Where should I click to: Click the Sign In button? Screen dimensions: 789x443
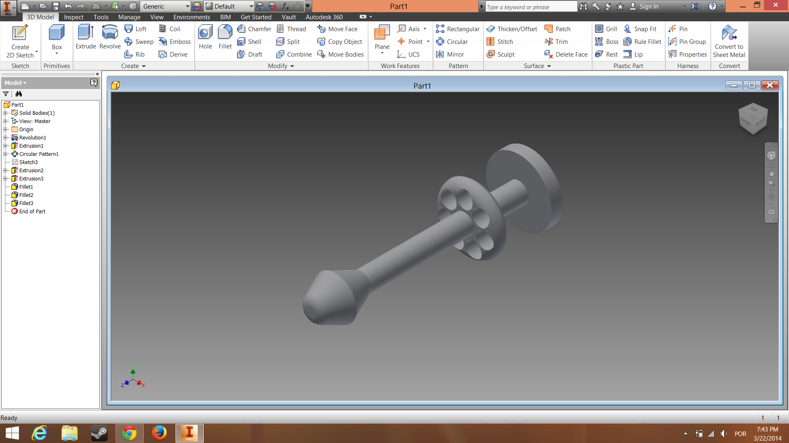coord(648,6)
